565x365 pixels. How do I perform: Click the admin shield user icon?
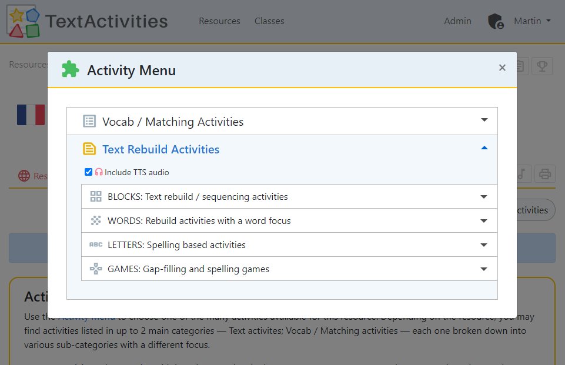[x=496, y=21]
